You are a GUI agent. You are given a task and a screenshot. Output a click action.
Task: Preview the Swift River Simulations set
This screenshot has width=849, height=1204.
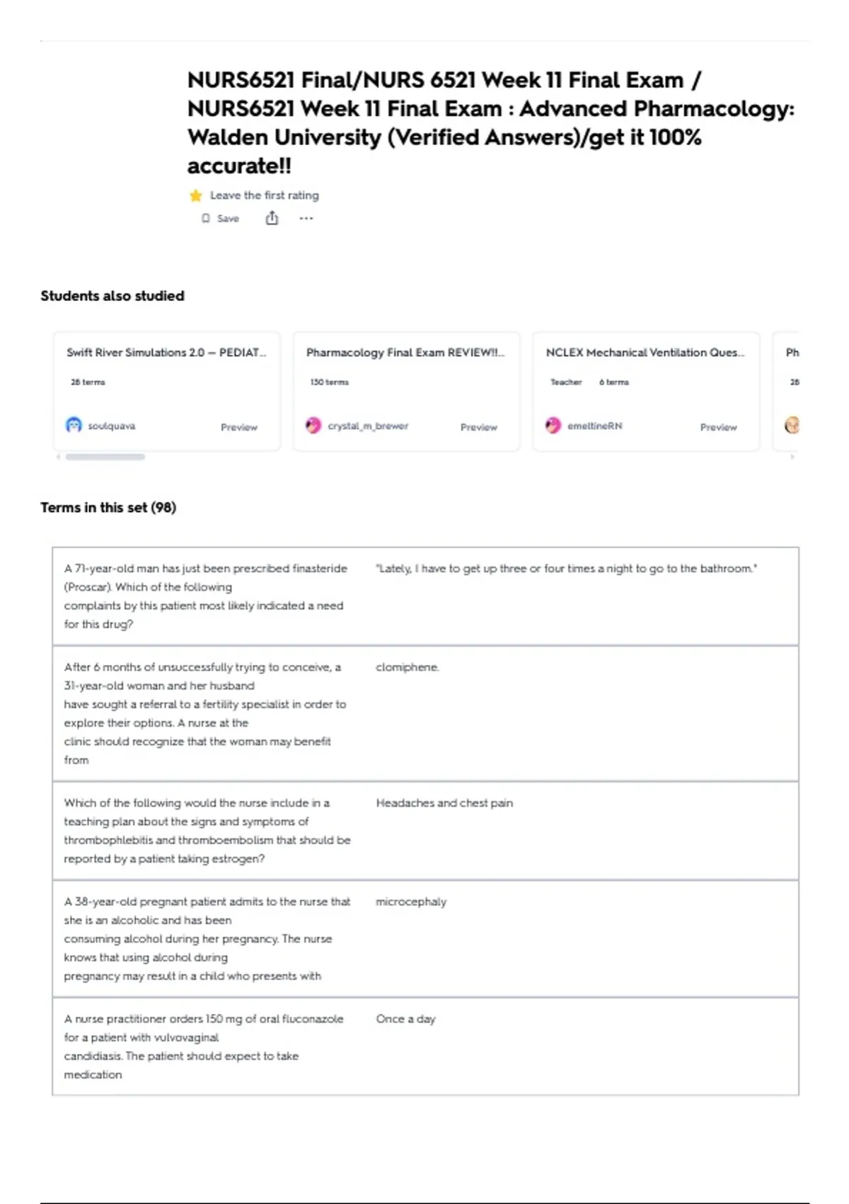(239, 427)
